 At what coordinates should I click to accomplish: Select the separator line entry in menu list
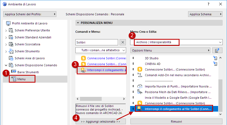[159, 81]
